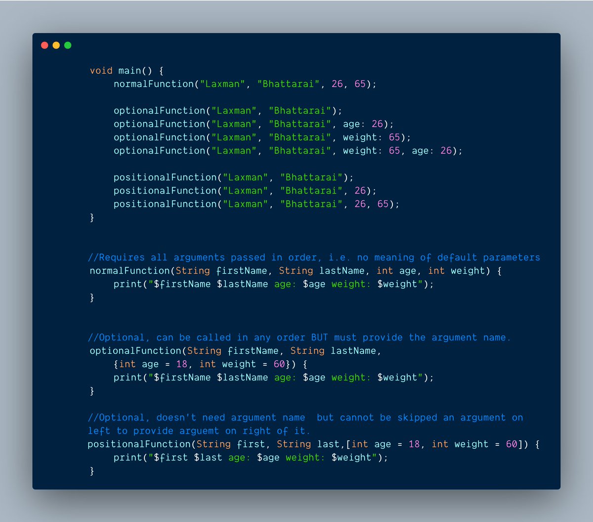Click the yellow traffic light dot
Image resolution: width=593 pixels, height=522 pixels.
tap(56, 45)
